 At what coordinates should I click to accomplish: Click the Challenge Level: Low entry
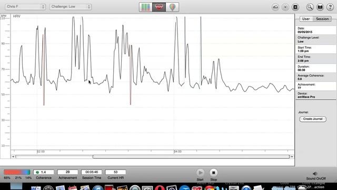coord(316,40)
